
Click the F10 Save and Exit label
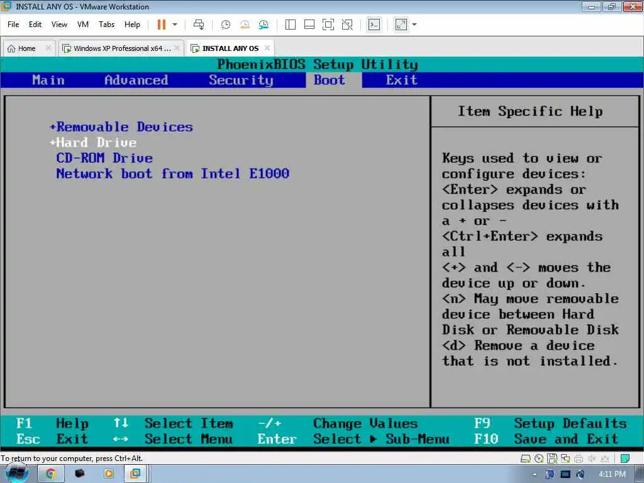[546, 439]
